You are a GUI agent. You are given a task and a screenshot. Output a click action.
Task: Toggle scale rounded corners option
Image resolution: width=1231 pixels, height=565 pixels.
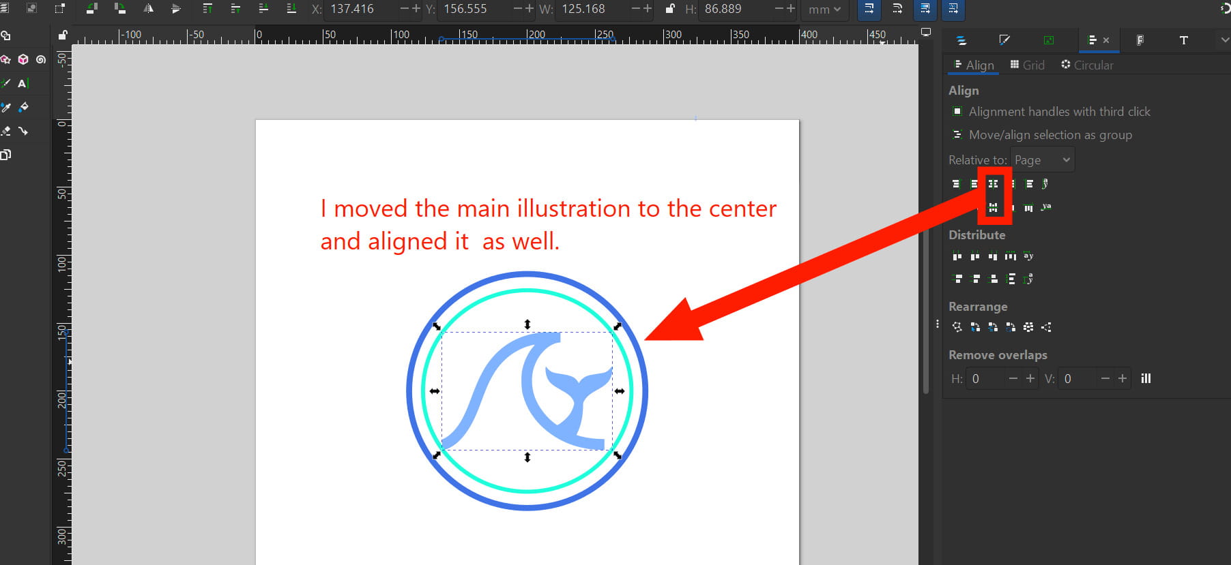tap(897, 9)
